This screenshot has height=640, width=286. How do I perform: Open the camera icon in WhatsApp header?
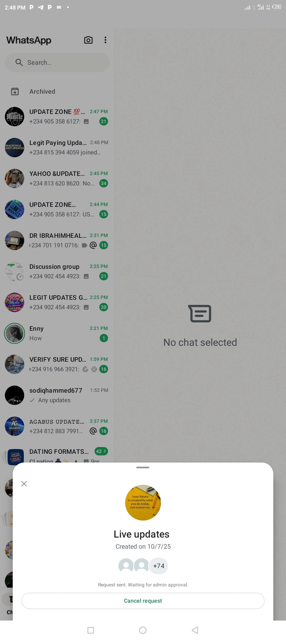pos(88,40)
